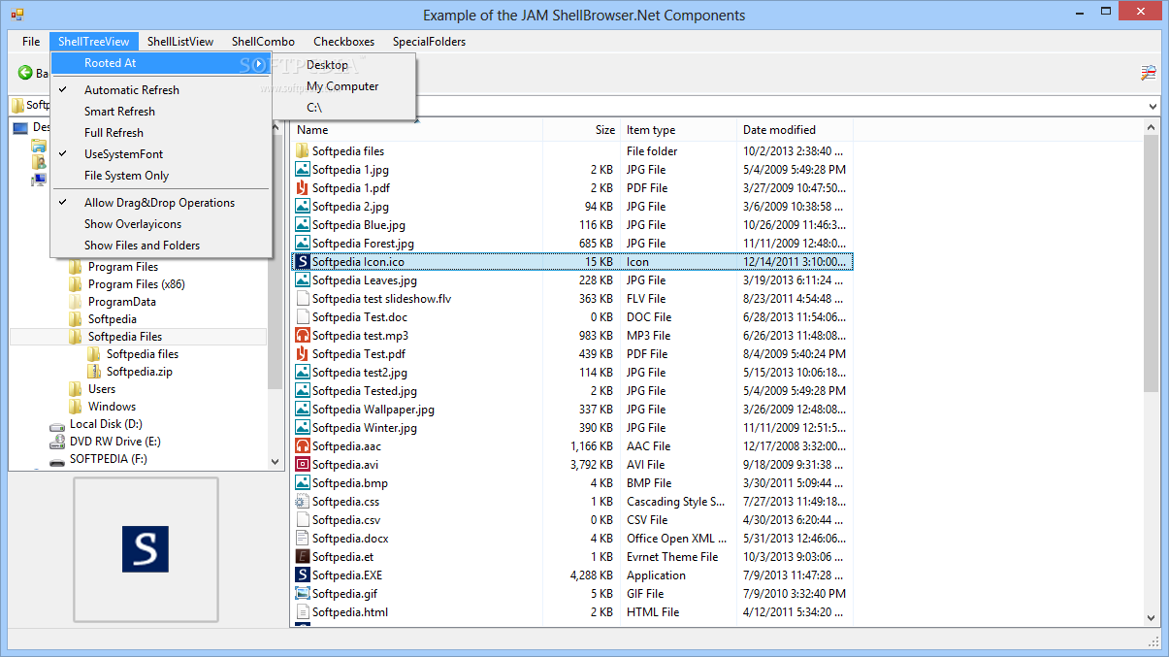Enable Show Overlayicons option
Image resolution: width=1169 pixels, height=657 pixels.
(161, 224)
